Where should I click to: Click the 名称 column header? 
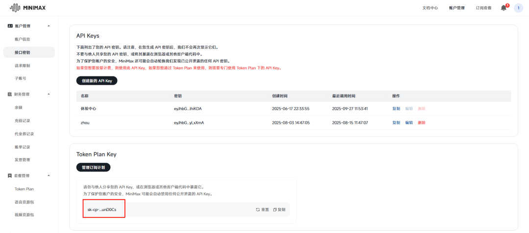click(x=85, y=96)
